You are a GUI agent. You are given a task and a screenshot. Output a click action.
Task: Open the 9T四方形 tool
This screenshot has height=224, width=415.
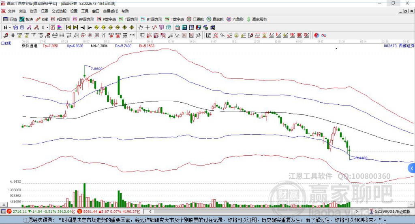152,19
